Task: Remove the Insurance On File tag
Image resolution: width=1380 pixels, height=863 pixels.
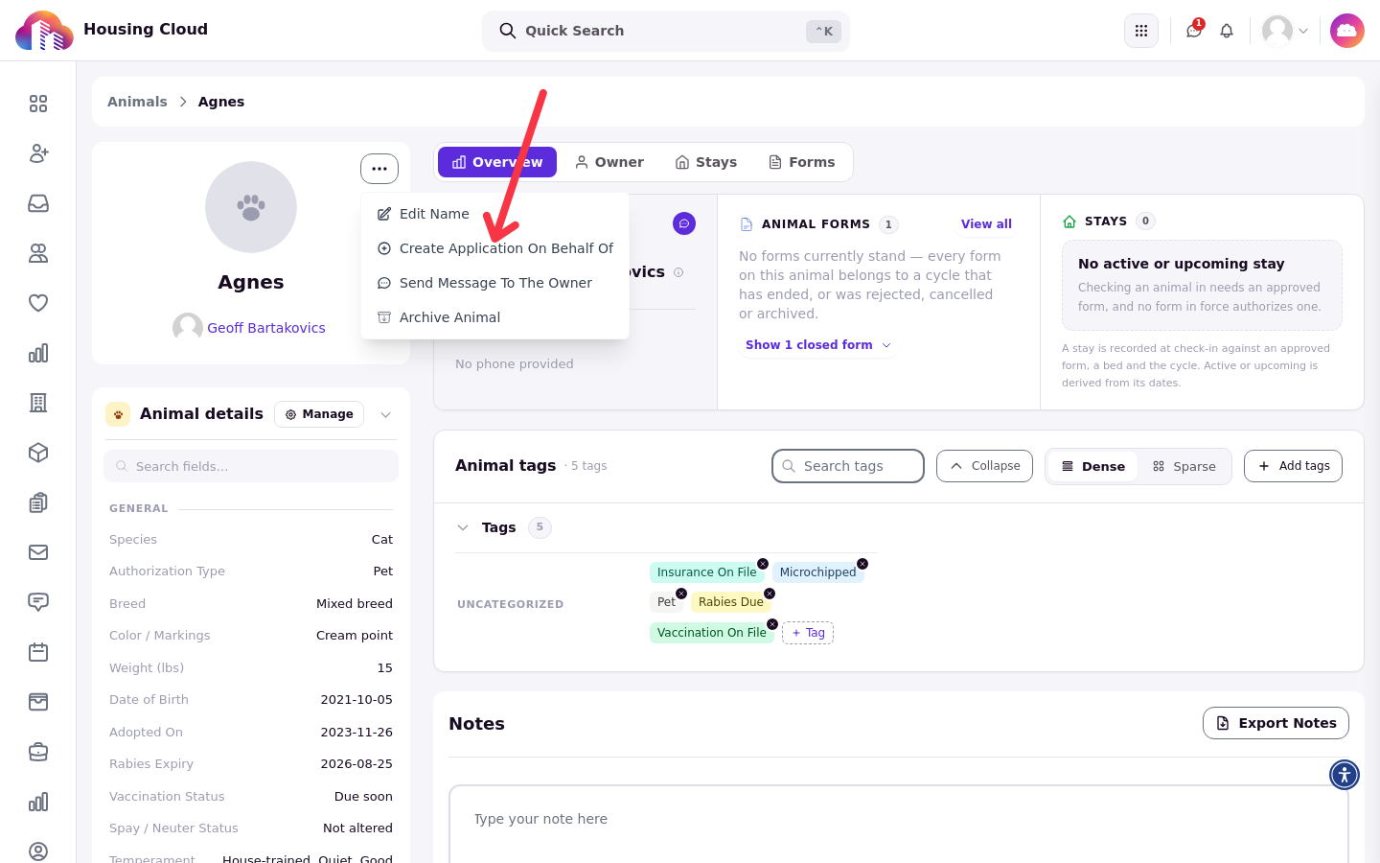Action: (763, 564)
